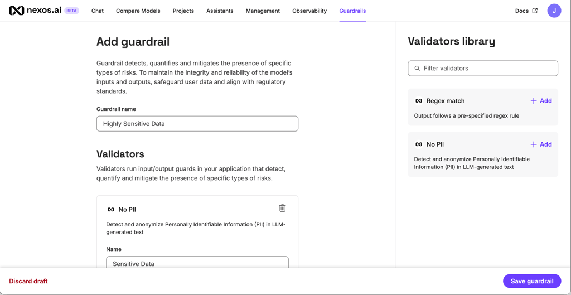
Task: Click the Discard draft link
Action: tap(28, 281)
